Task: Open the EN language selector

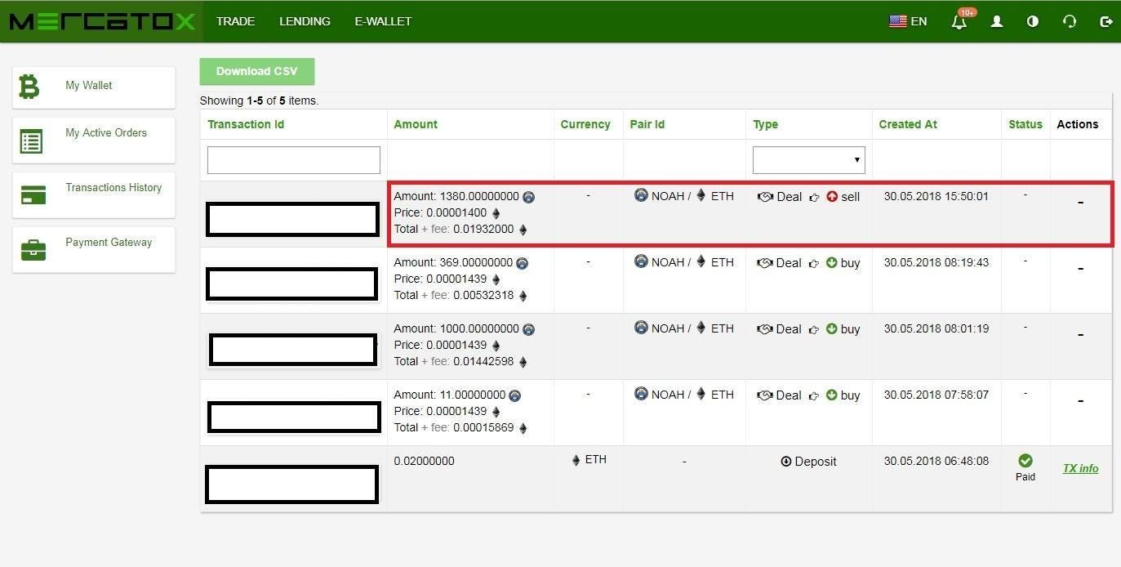Action: coord(908,21)
